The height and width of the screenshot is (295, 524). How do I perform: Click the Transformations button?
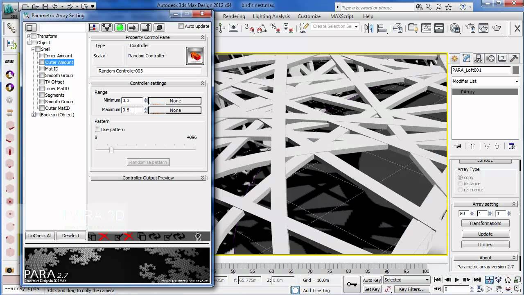click(x=485, y=223)
